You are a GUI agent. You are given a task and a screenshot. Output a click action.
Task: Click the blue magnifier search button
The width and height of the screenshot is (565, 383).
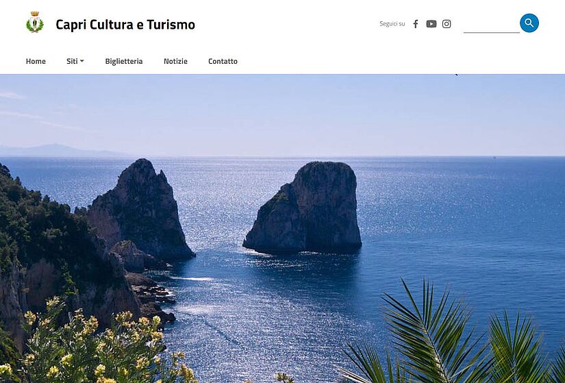pos(529,23)
